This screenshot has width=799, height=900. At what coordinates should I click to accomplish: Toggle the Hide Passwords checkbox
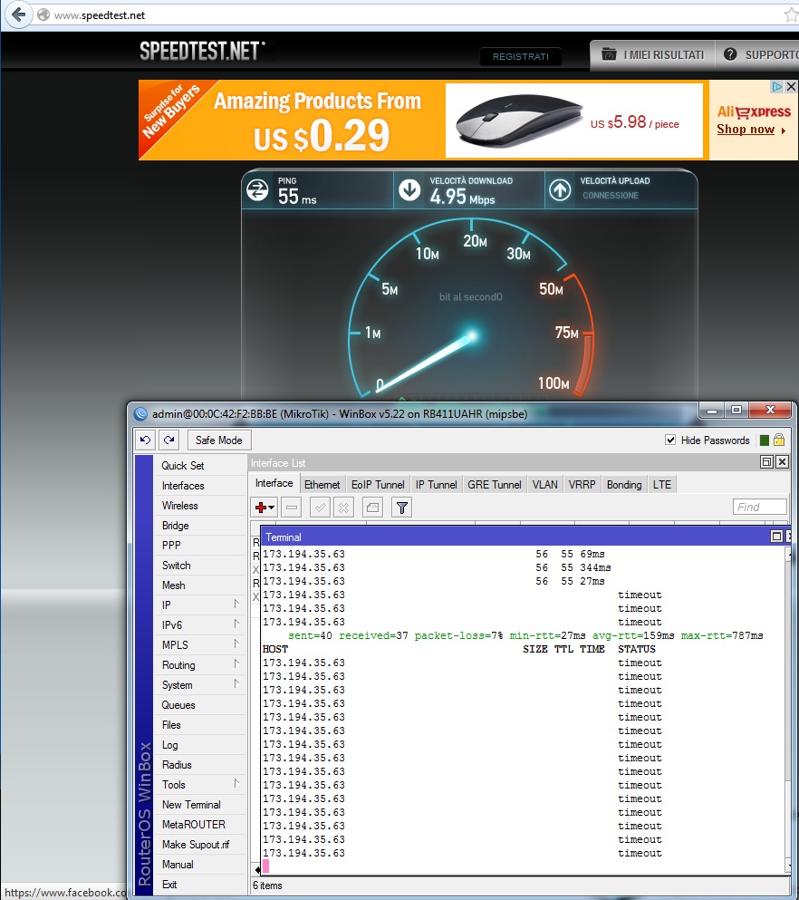[x=670, y=440]
